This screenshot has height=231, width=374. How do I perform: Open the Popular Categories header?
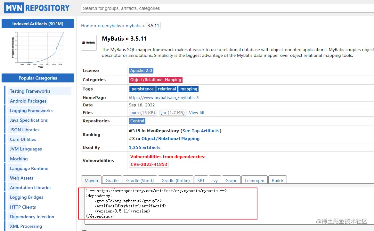(x=38, y=78)
